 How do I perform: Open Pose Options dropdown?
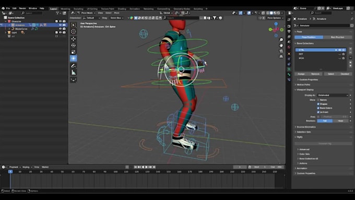coord(275,18)
